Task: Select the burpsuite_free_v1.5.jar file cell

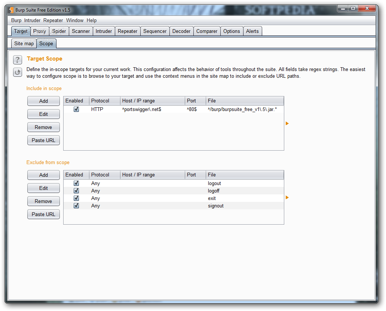Action: click(x=245, y=109)
